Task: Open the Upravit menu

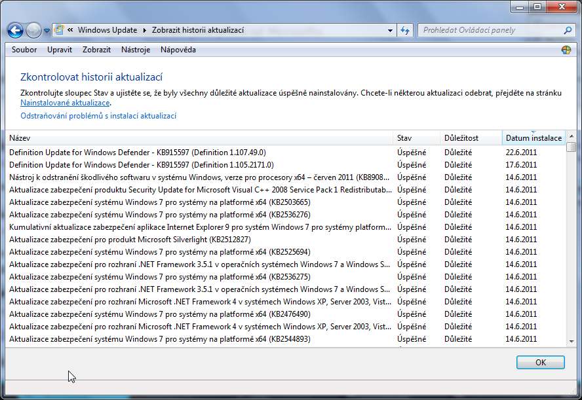Action: (60, 50)
